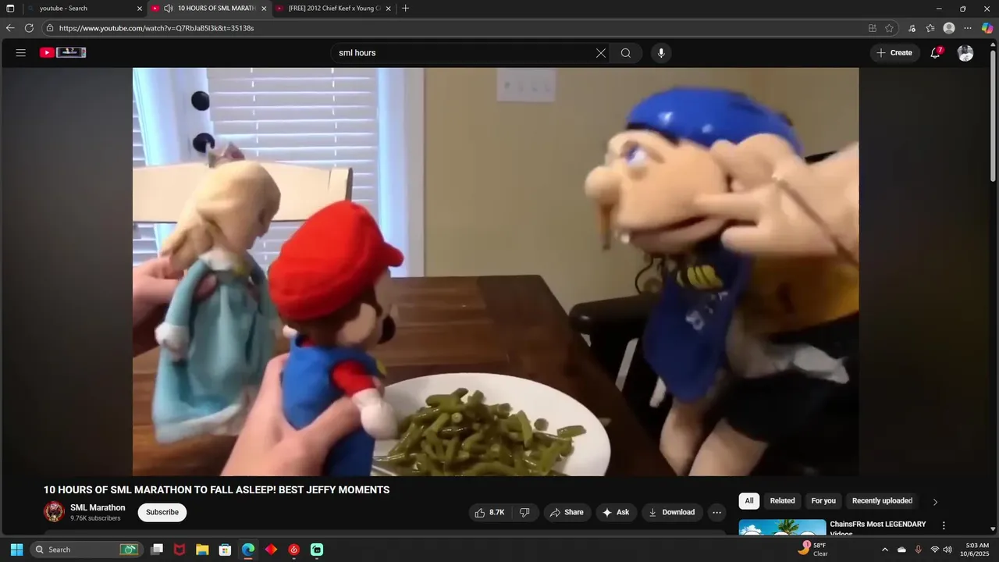Open options menu for ChainsFRs video
This screenshot has height=562, width=999.
click(944, 526)
